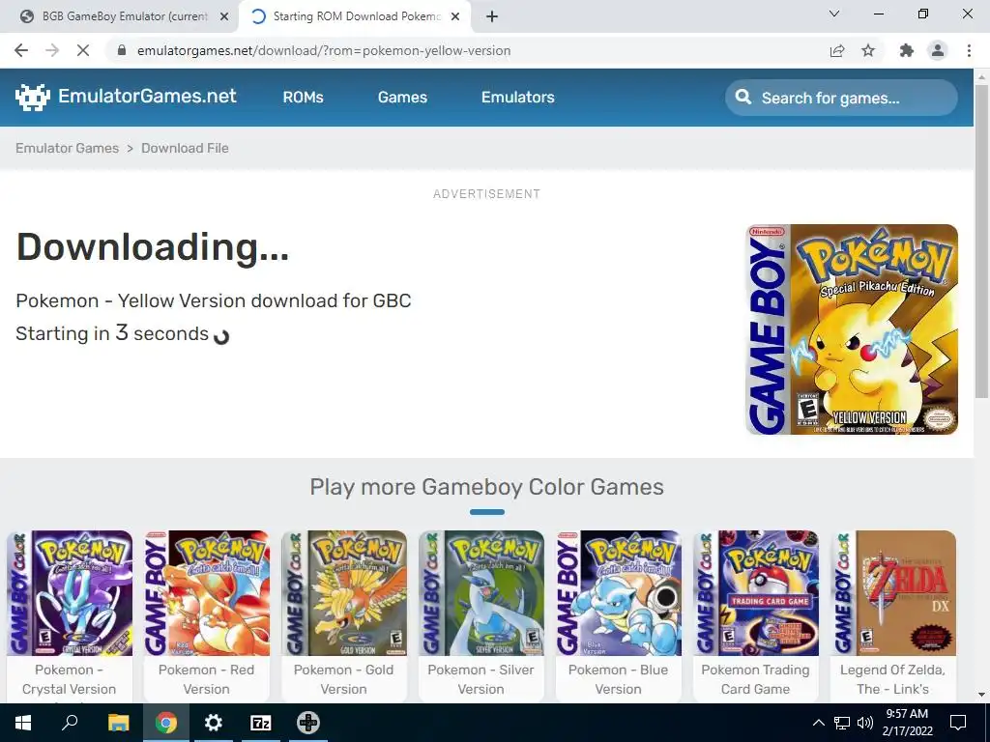This screenshot has width=990, height=742.
Task: Open 7-Zip from the taskbar
Action: point(261,723)
